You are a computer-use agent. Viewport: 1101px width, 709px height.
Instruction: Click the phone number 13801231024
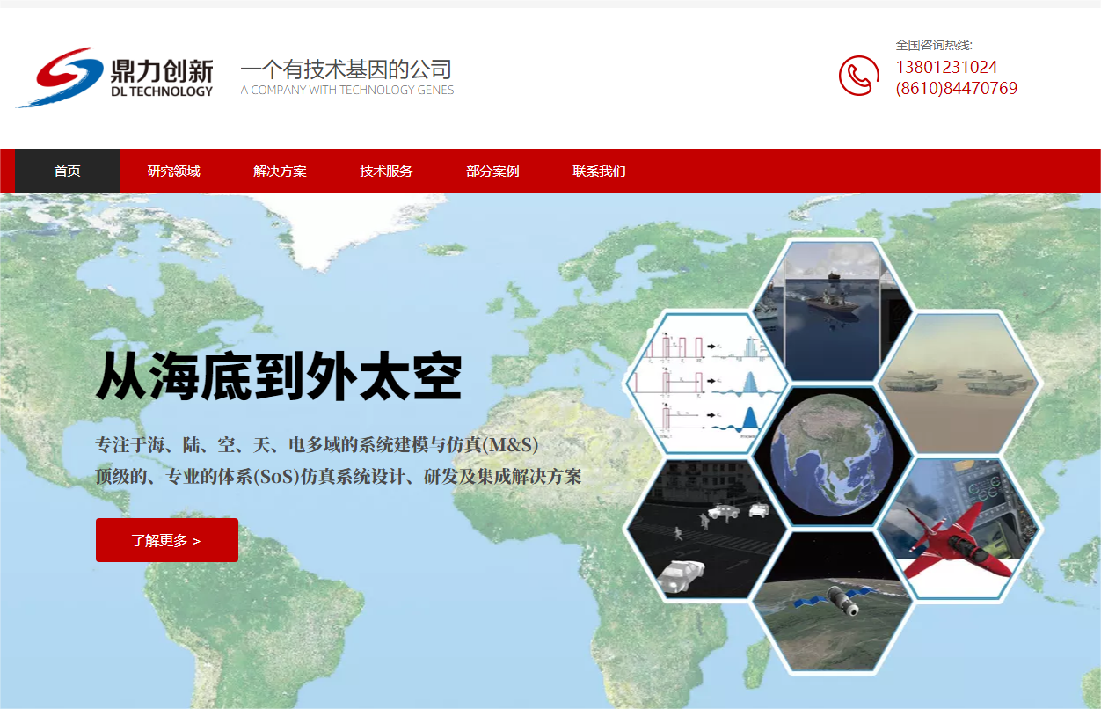coord(946,68)
